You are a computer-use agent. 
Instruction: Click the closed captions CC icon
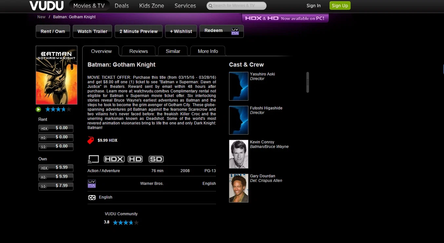[x=92, y=198]
